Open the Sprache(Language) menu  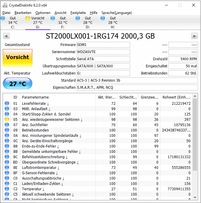tap(116, 13)
